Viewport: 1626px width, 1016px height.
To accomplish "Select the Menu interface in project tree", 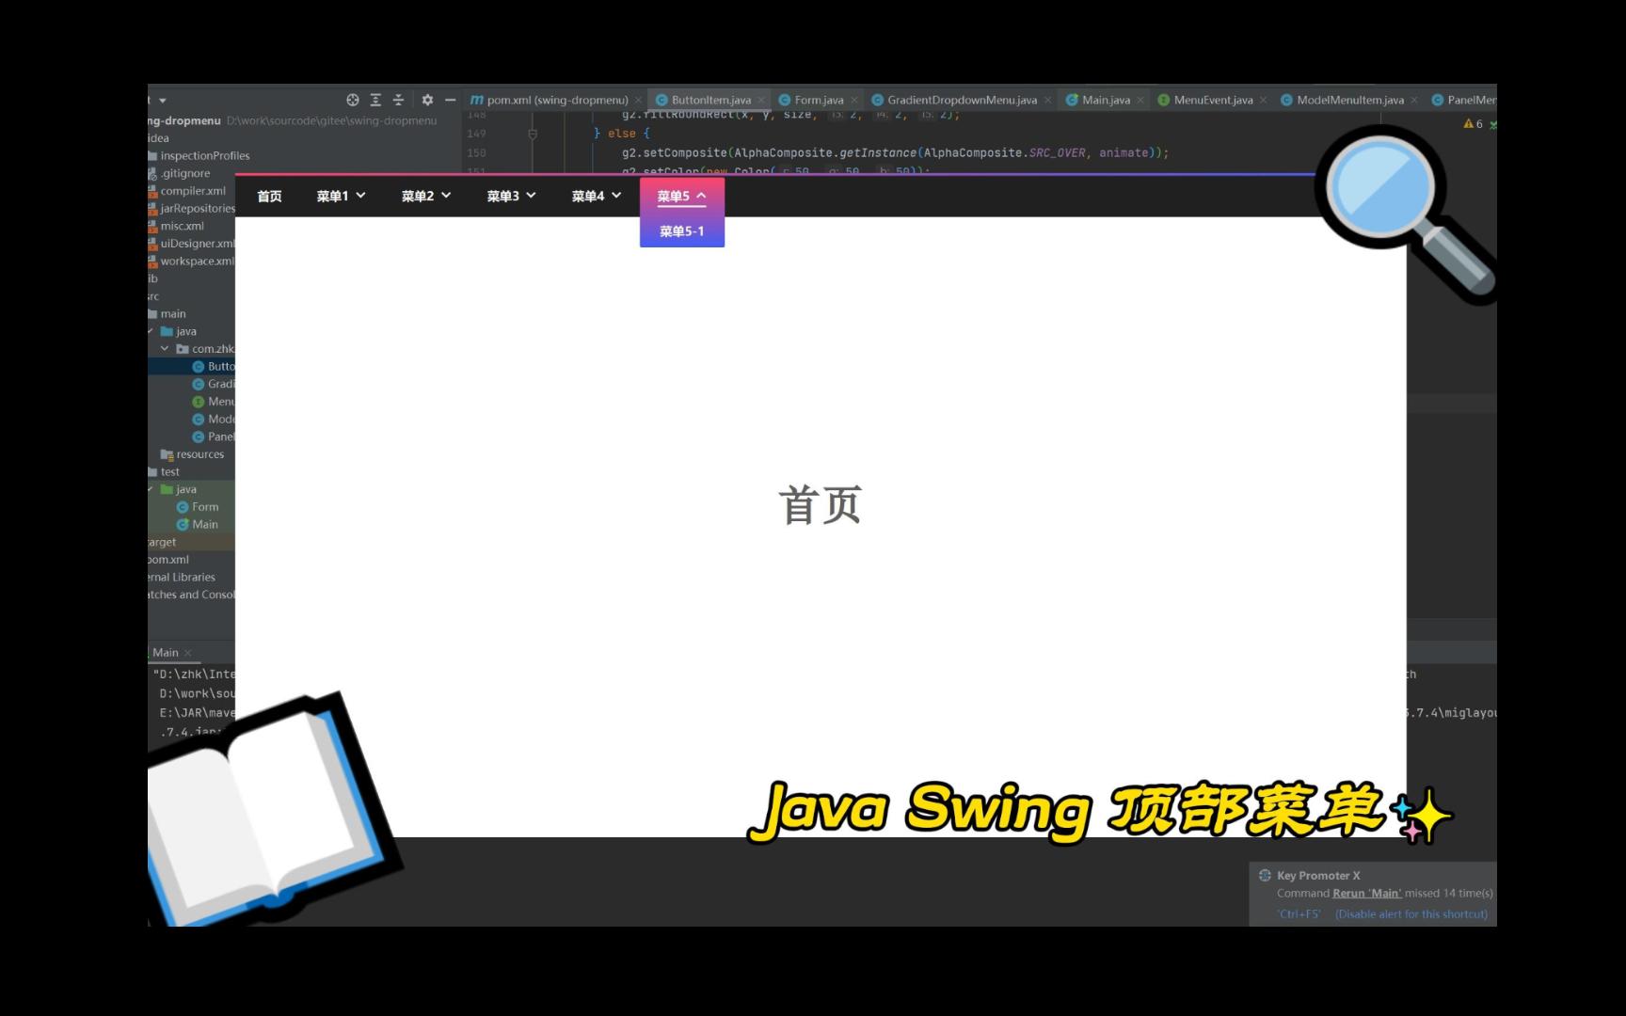I will tap(214, 401).
